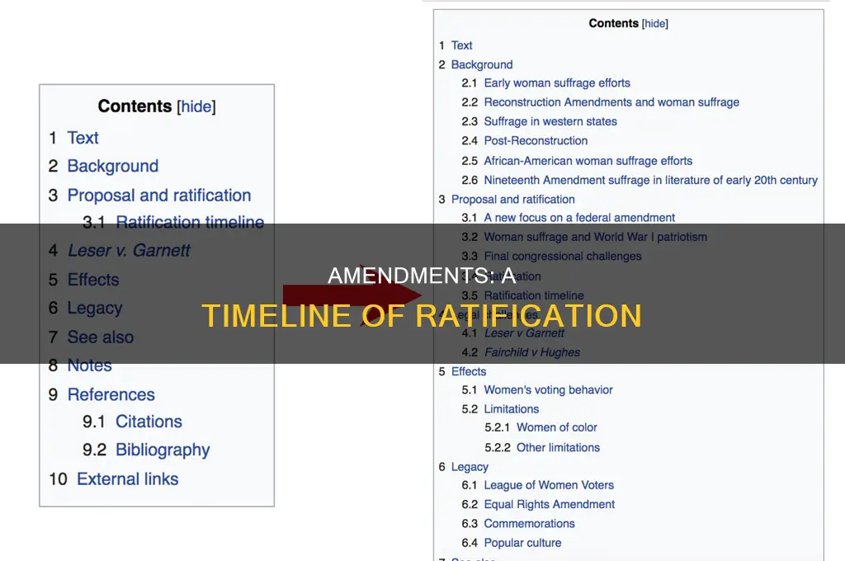The image size is (845, 561).
Task: Open the Ratification timeline section link
Action: [190, 222]
